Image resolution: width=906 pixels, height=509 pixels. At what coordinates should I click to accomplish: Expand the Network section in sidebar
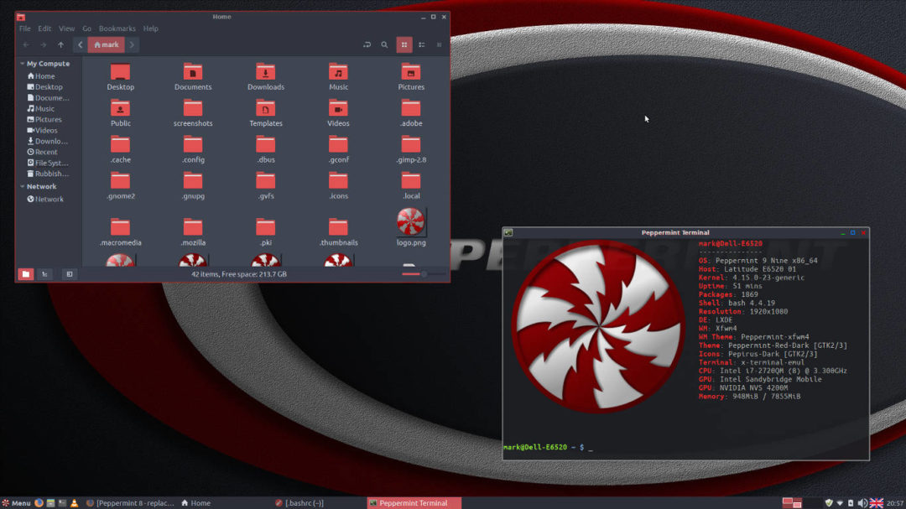(x=22, y=185)
